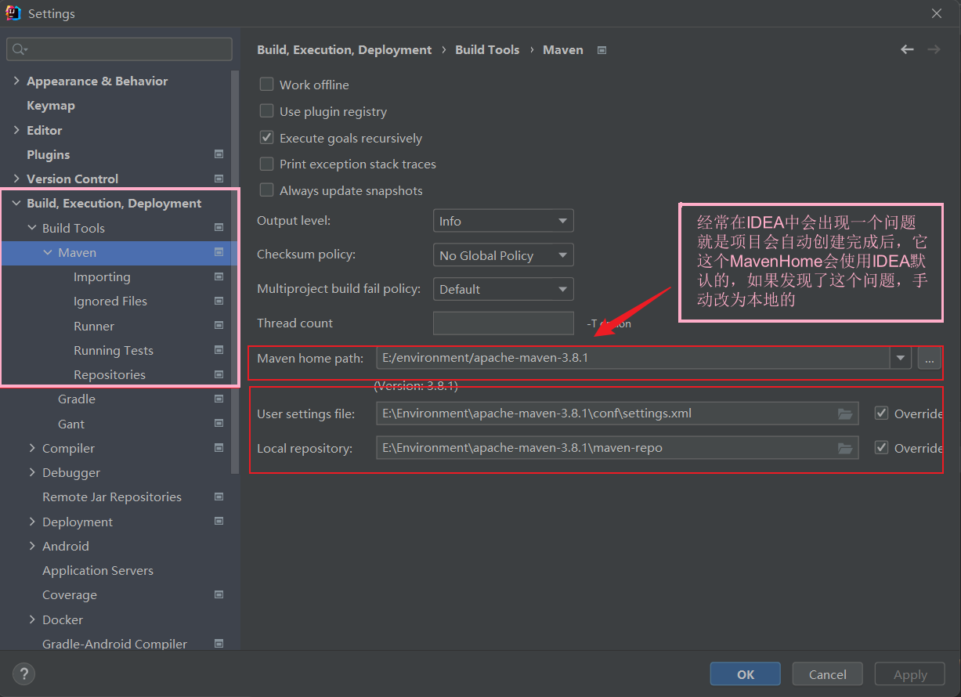The width and height of the screenshot is (961, 697).
Task: Collapse the Build Tools node
Action: [x=32, y=228]
